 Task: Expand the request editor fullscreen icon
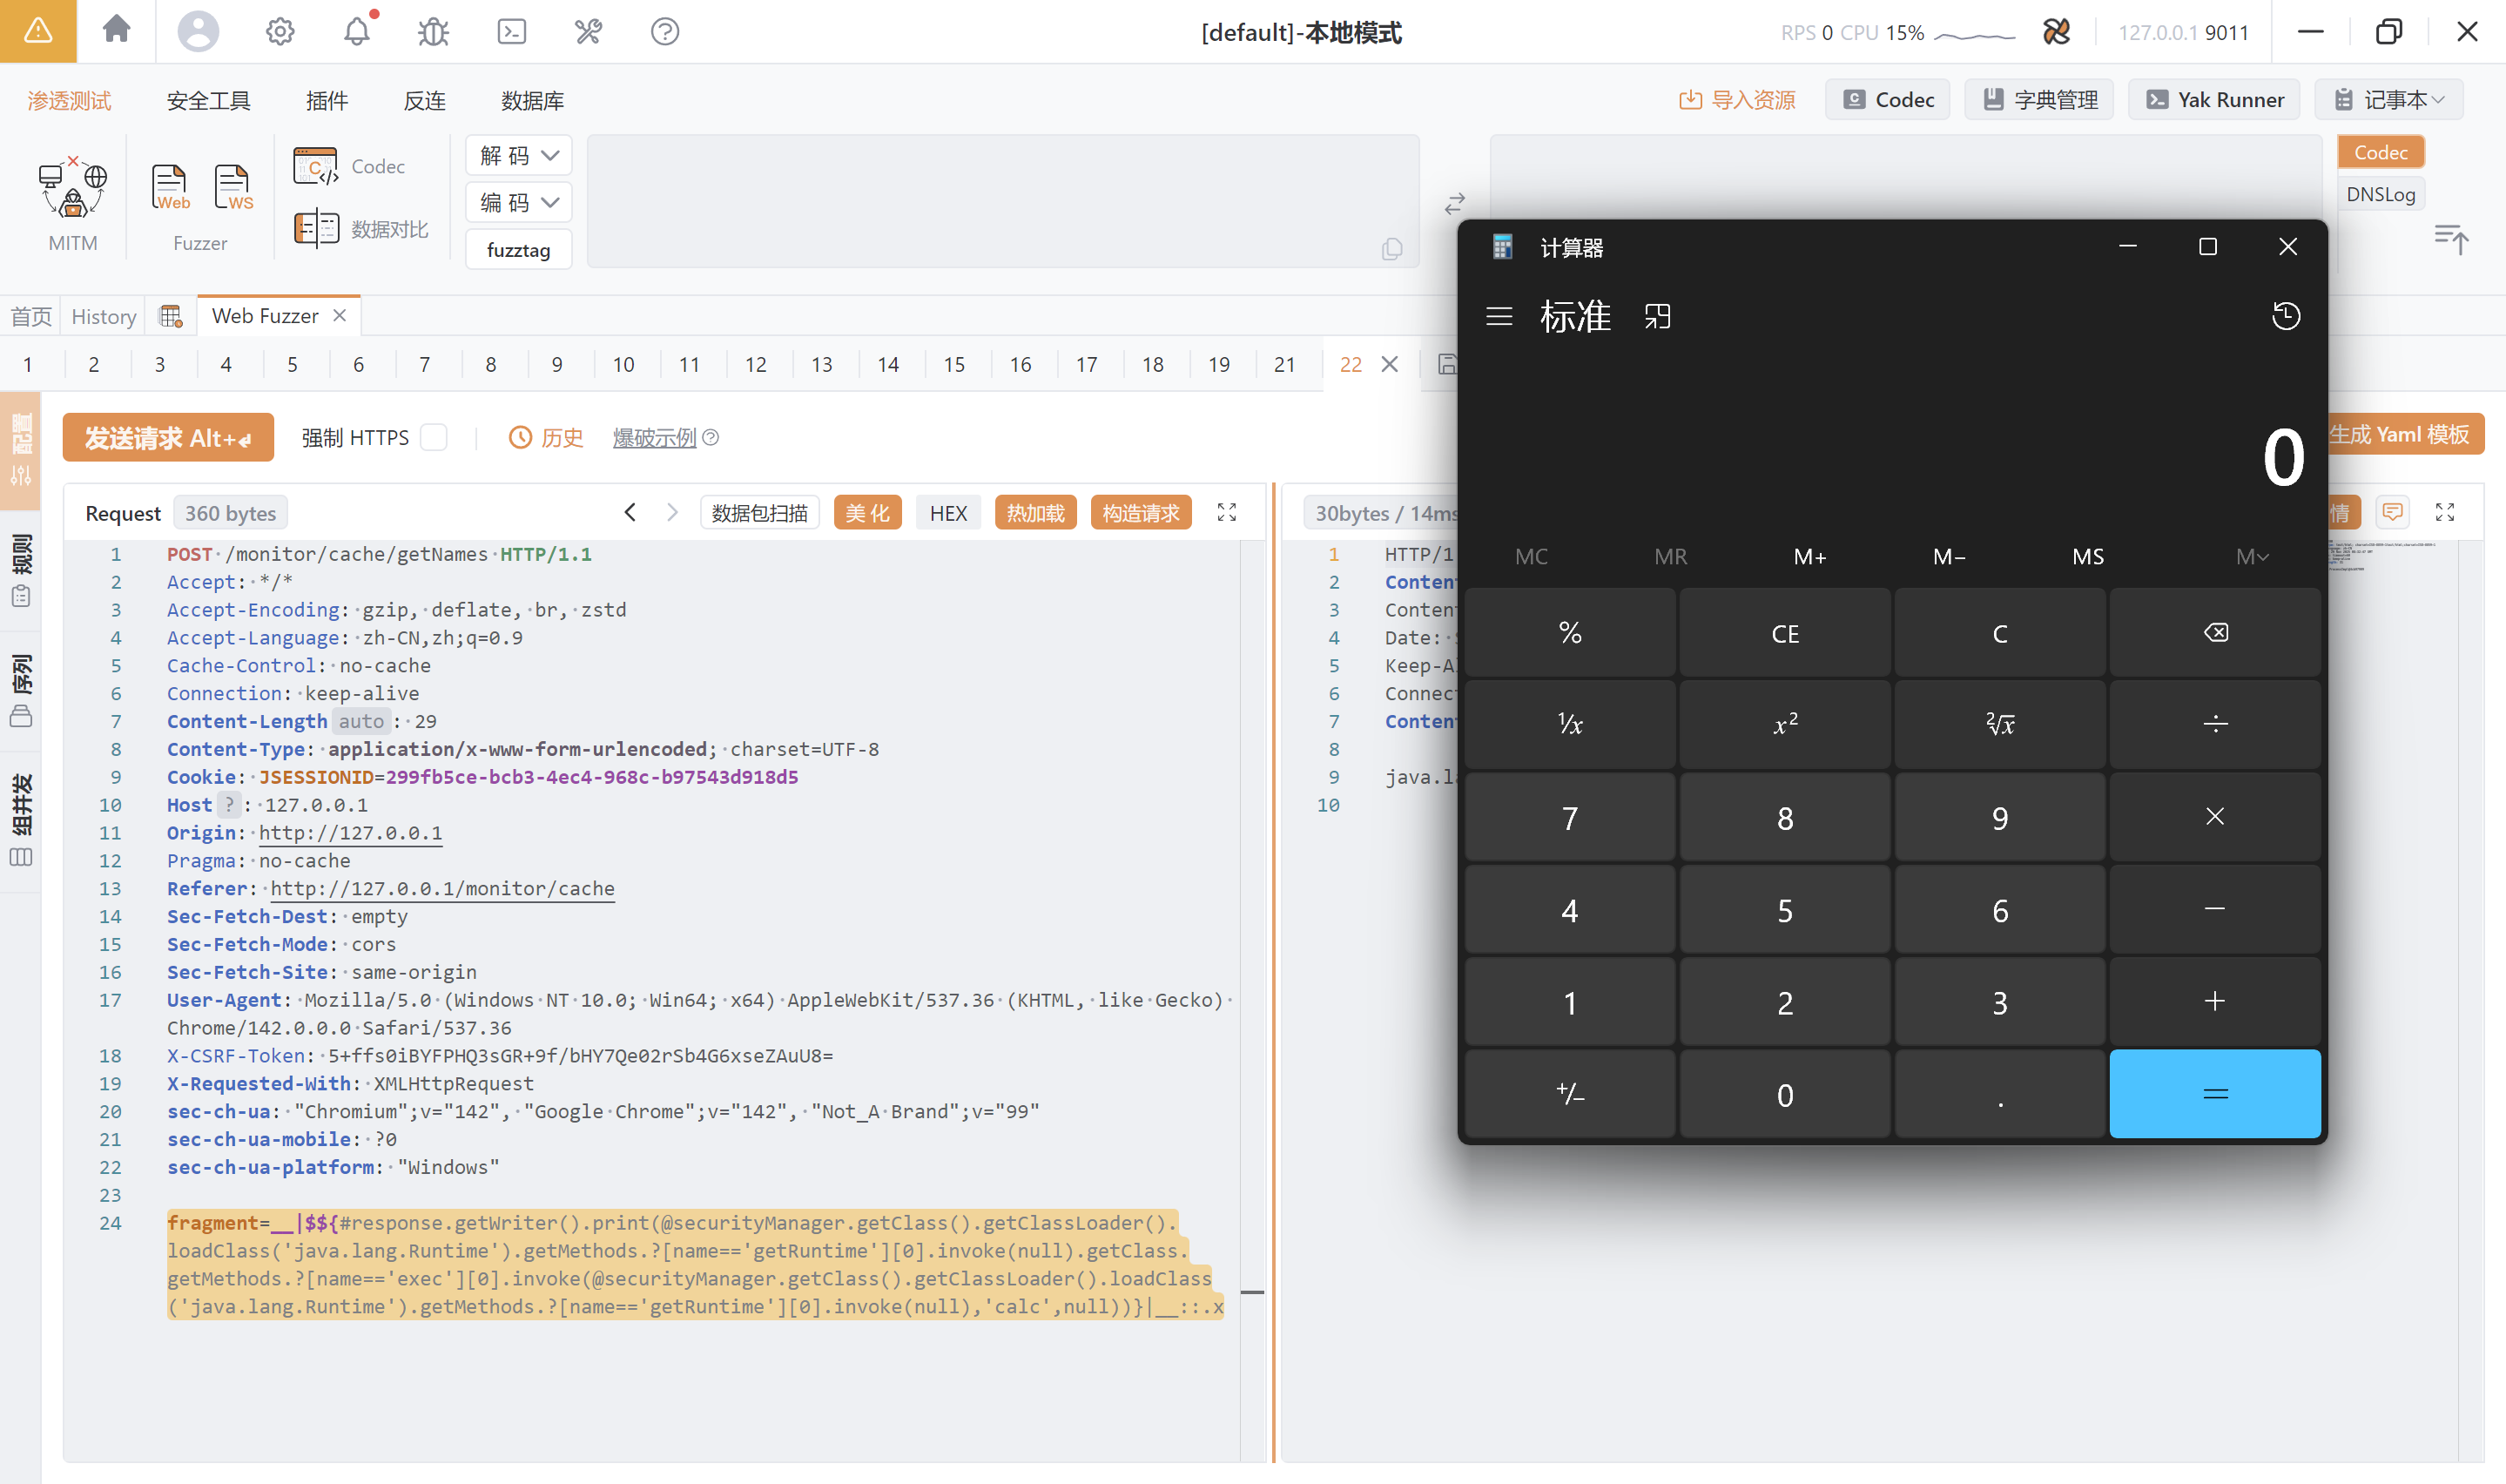(1227, 513)
